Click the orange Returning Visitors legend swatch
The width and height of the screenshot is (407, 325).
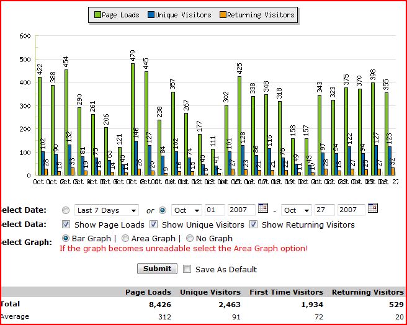223,15
